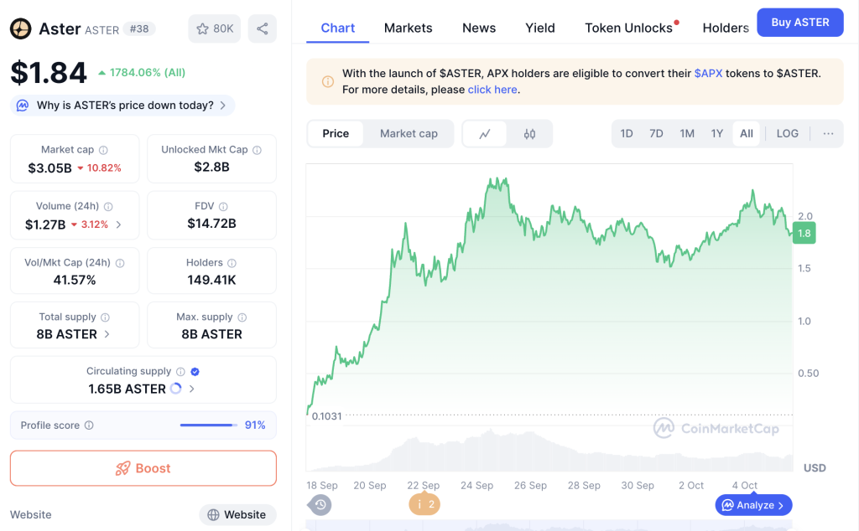Click the info icon beside Market cap
The width and height of the screenshot is (859, 531).
click(x=104, y=150)
